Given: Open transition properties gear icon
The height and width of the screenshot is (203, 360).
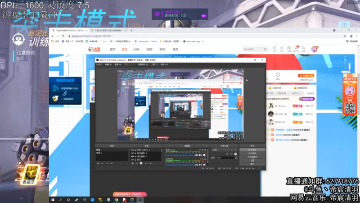Looking at the screenshot, I should pos(235,154).
